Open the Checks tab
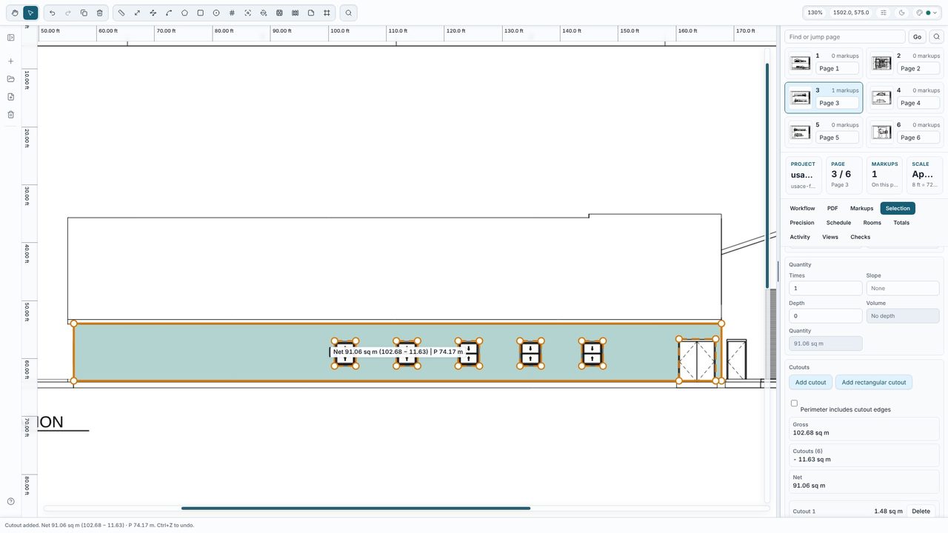Viewport: 948px width, 533px height. 860,237
